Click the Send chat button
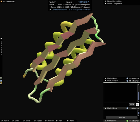The height and width of the screenshot is (122, 140). (x=132, y=104)
